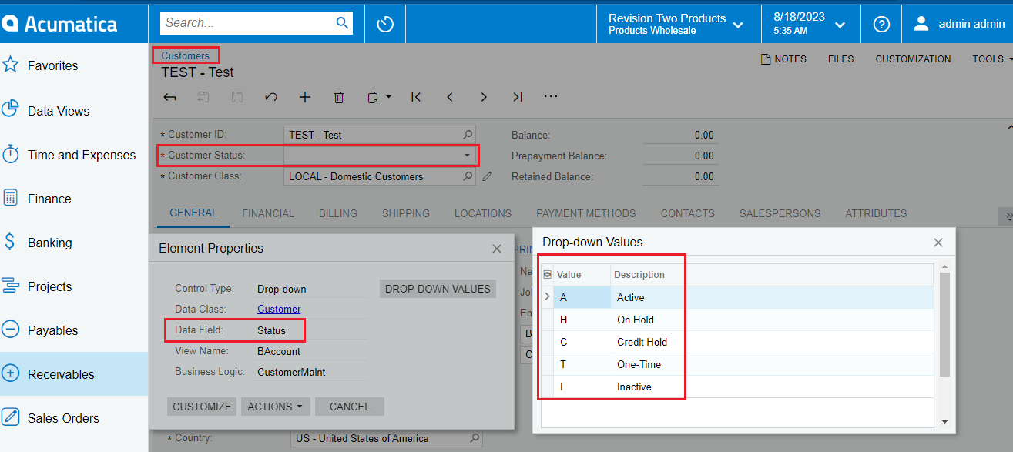Click the Country lookup magnifier
Viewport: 1013px width, 452px height.
(474, 438)
